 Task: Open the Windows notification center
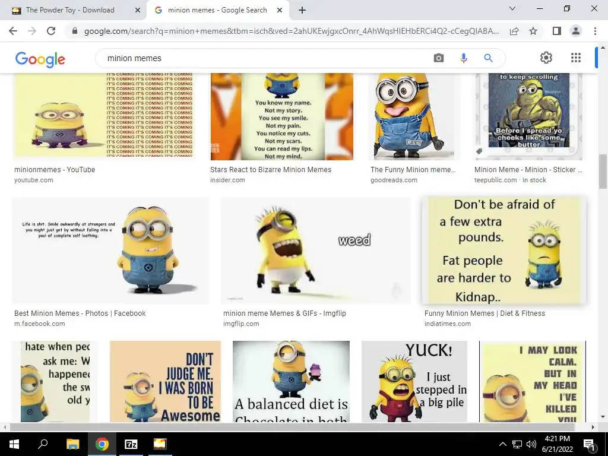point(590,444)
